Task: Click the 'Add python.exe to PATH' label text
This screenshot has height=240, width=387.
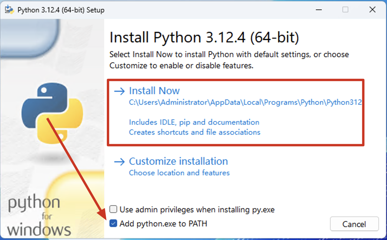Action: (163, 224)
